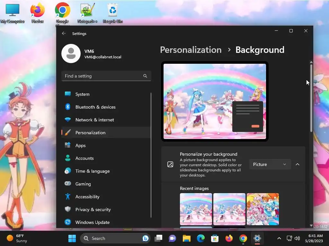This screenshot has width=329, height=246.
Task: Open Microsoft Store from taskbar
Action: pos(215,238)
